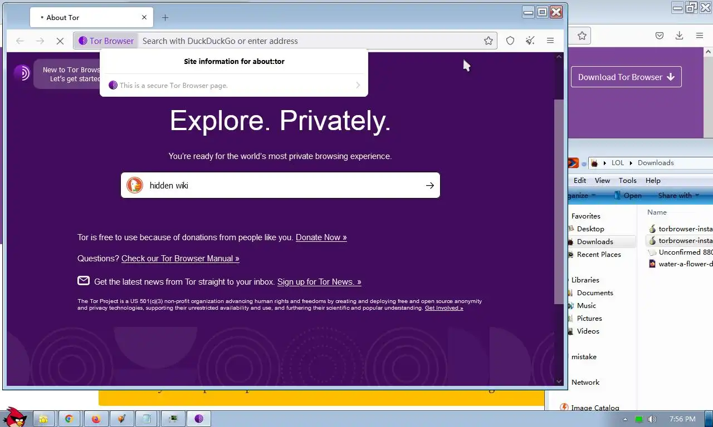
Task: Select the Unconfirmed 880 file
Action: [681, 252]
